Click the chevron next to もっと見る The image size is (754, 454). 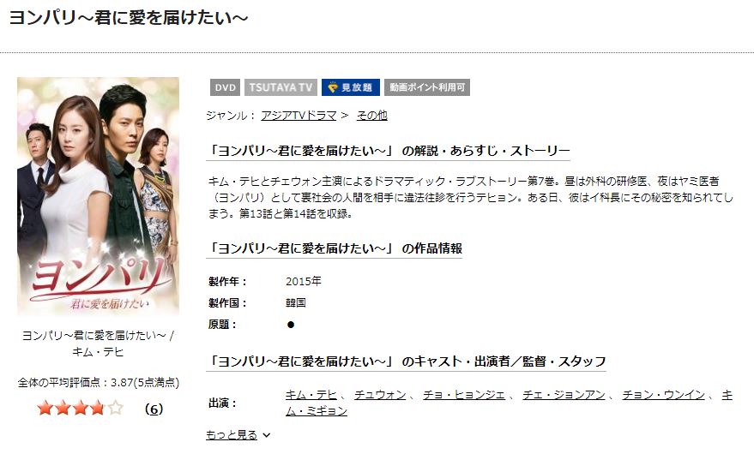click(267, 435)
